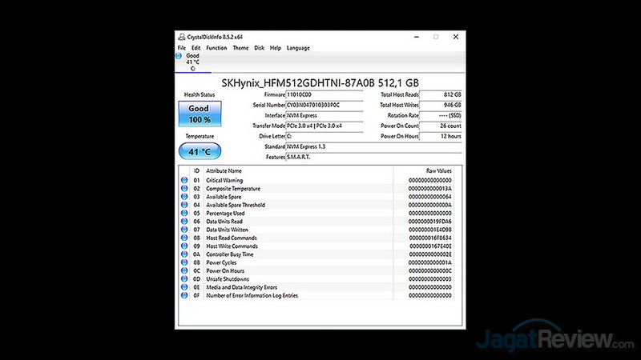Click the status circle for Available Spare row
The height and width of the screenshot is (360, 641).
tap(184, 197)
